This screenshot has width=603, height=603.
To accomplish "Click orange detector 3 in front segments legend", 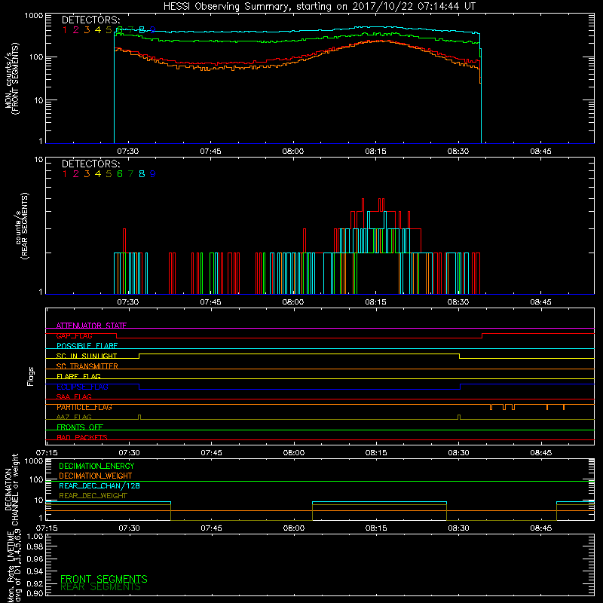I will (87, 30).
